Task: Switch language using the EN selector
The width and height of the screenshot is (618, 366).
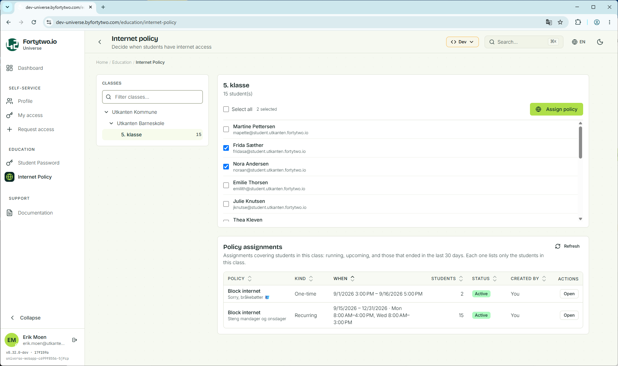Action: pyautogui.click(x=579, y=42)
